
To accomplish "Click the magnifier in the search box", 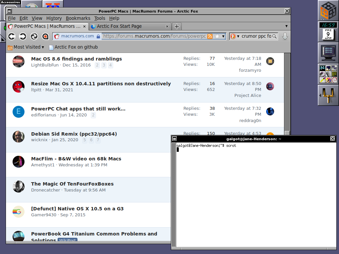I will [x=274, y=36].
